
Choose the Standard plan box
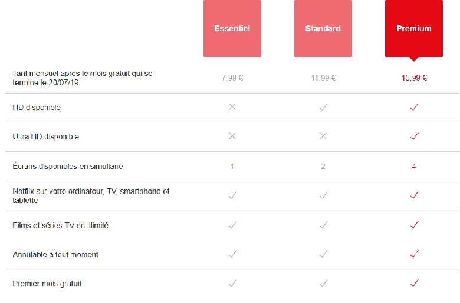point(323,28)
